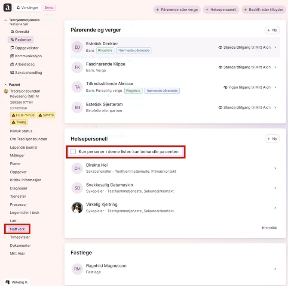
Task: Click the Virkelig Kjeltring dog avatar
Action: [x=77, y=208]
